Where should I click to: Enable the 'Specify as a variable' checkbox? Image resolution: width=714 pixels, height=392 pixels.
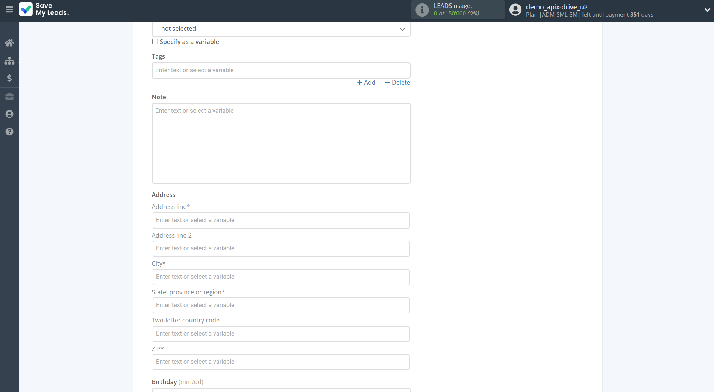click(x=155, y=42)
